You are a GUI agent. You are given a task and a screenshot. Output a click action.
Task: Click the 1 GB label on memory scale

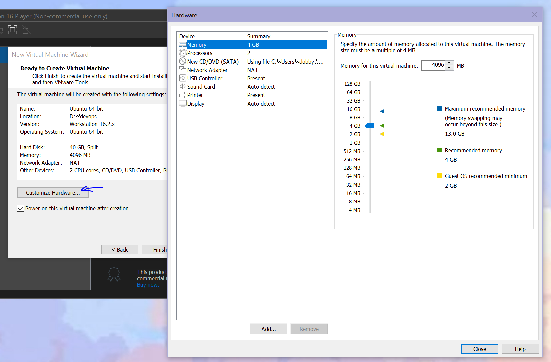coord(355,143)
